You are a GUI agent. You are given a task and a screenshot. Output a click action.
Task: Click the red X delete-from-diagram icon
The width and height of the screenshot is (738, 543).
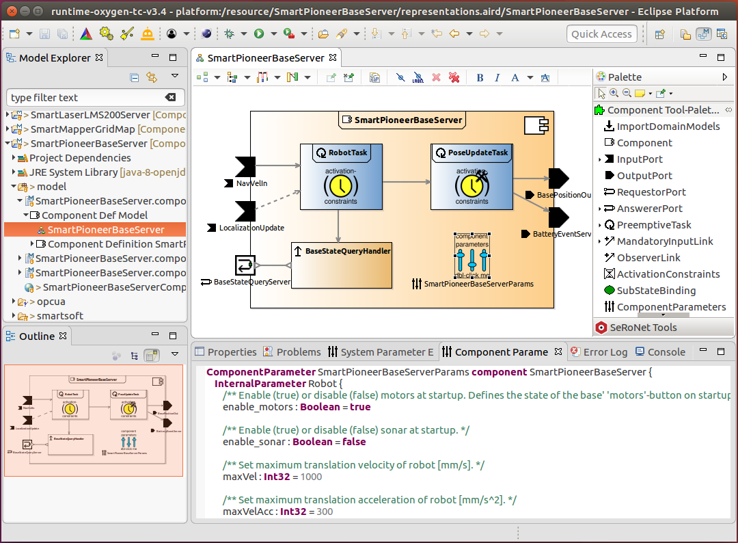(x=436, y=77)
